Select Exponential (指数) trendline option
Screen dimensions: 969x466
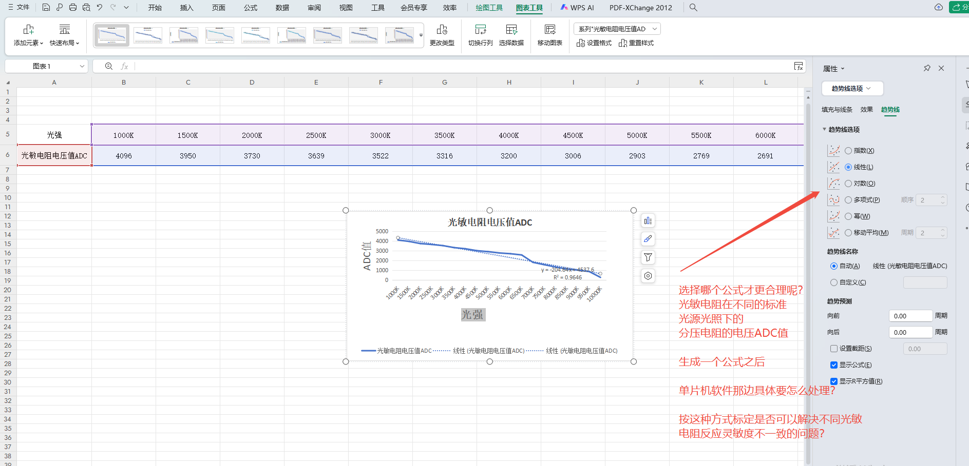pos(848,151)
